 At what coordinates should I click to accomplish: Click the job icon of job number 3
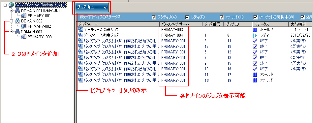coord(80,41)
